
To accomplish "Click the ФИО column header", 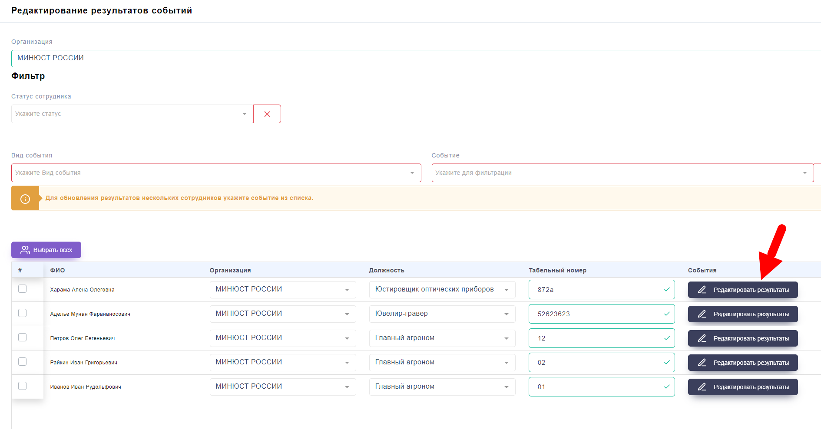I will [57, 270].
